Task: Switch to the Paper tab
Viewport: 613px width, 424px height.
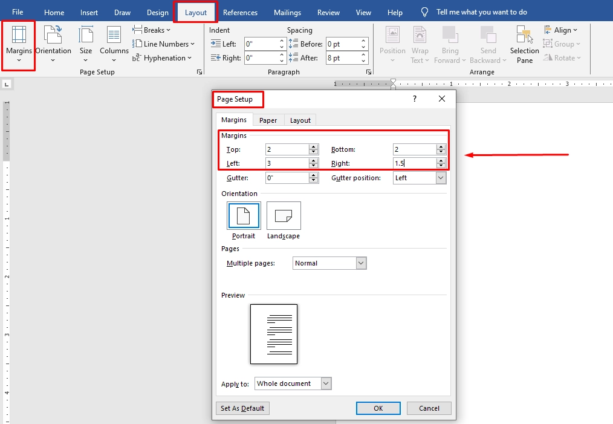Action: 268,120
